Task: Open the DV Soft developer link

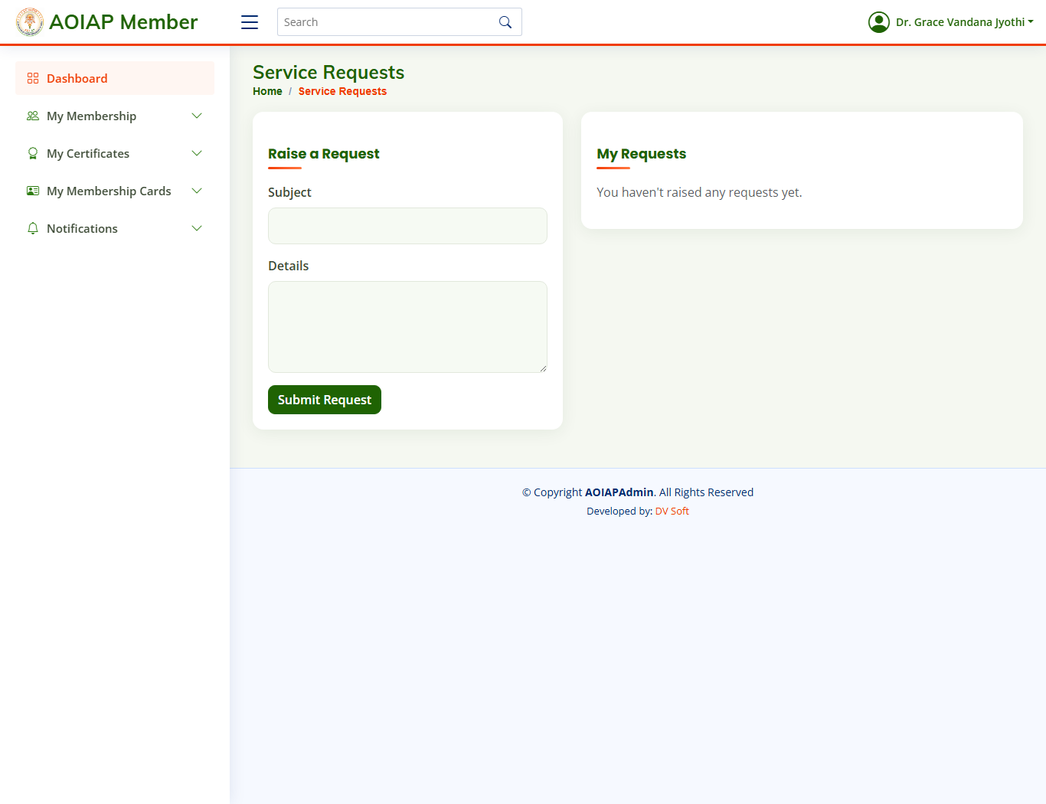Action: pos(672,511)
